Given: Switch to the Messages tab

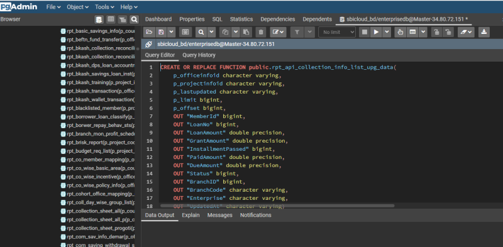Looking at the screenshot, I should click(x=219, y=215).
